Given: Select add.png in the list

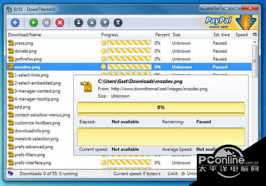Looking at the screenshot, I should tap(22, 107).
